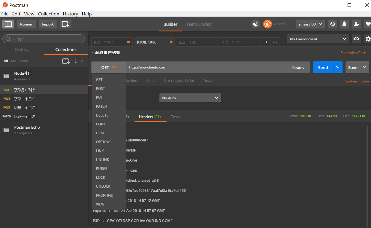This screenshot has width=371, height=228.
Task: Open the History menu in menu bar
Action: [x=71, y=14]
